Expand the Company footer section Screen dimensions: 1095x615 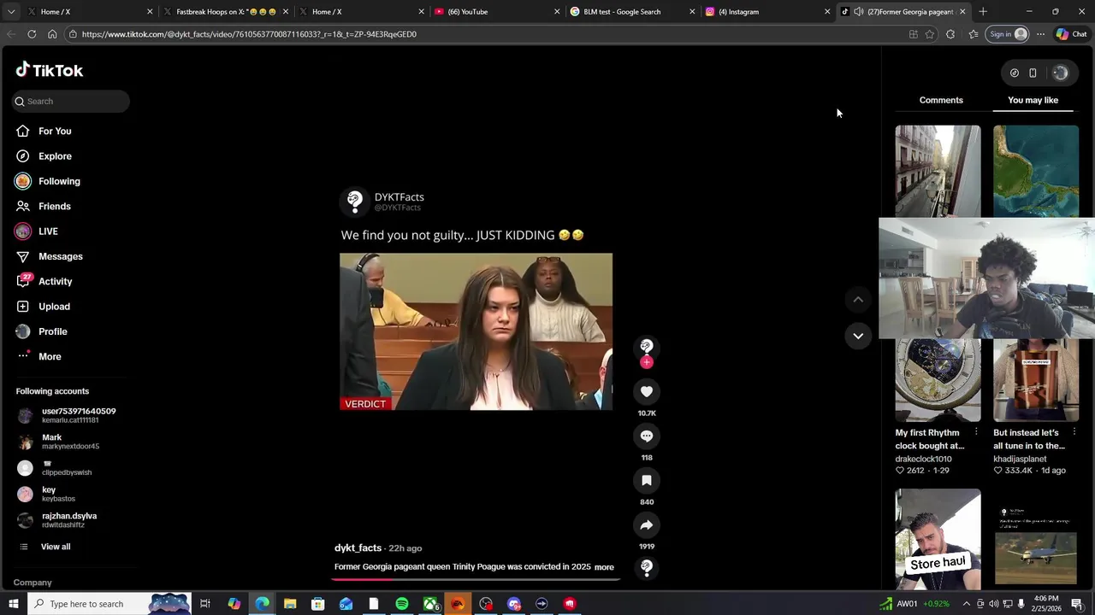click(33, 583)
